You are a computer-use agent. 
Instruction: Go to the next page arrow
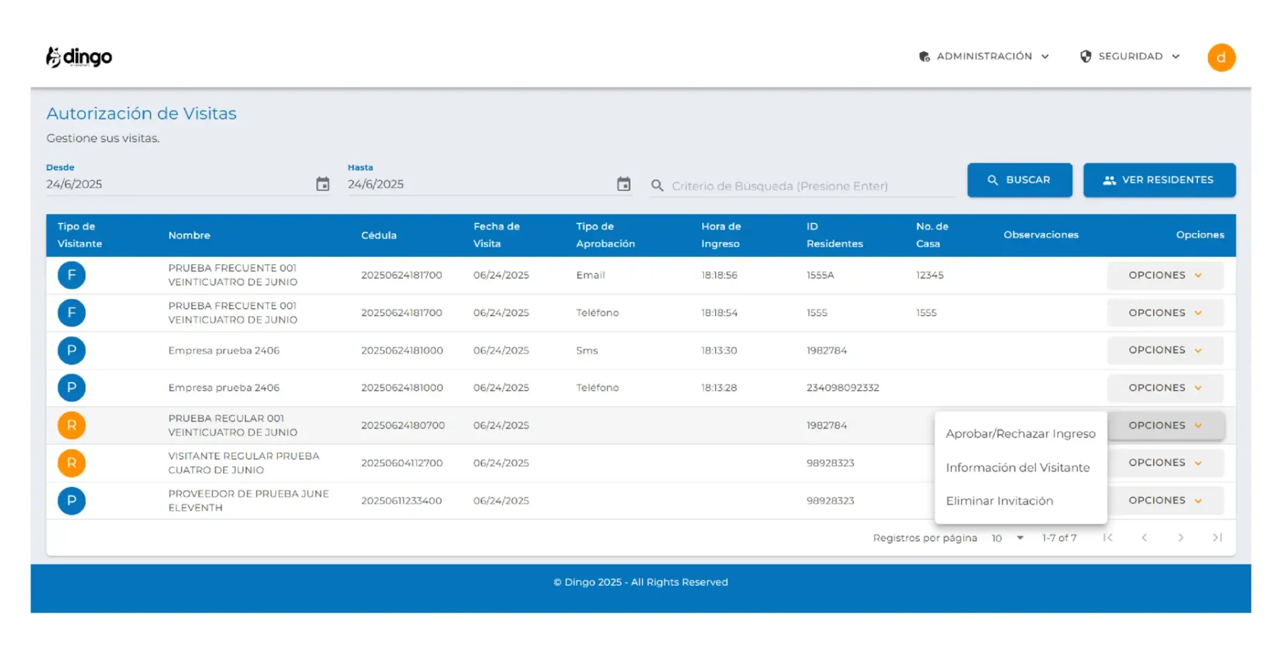pyautogui.click(x=1180, y=538)
